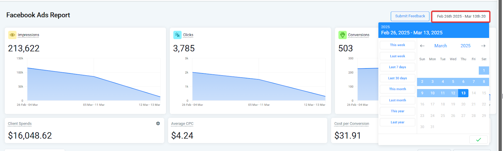Pick March 9 in calendar
This screenshot has height=151, width=503.
[x=422, y=93]
